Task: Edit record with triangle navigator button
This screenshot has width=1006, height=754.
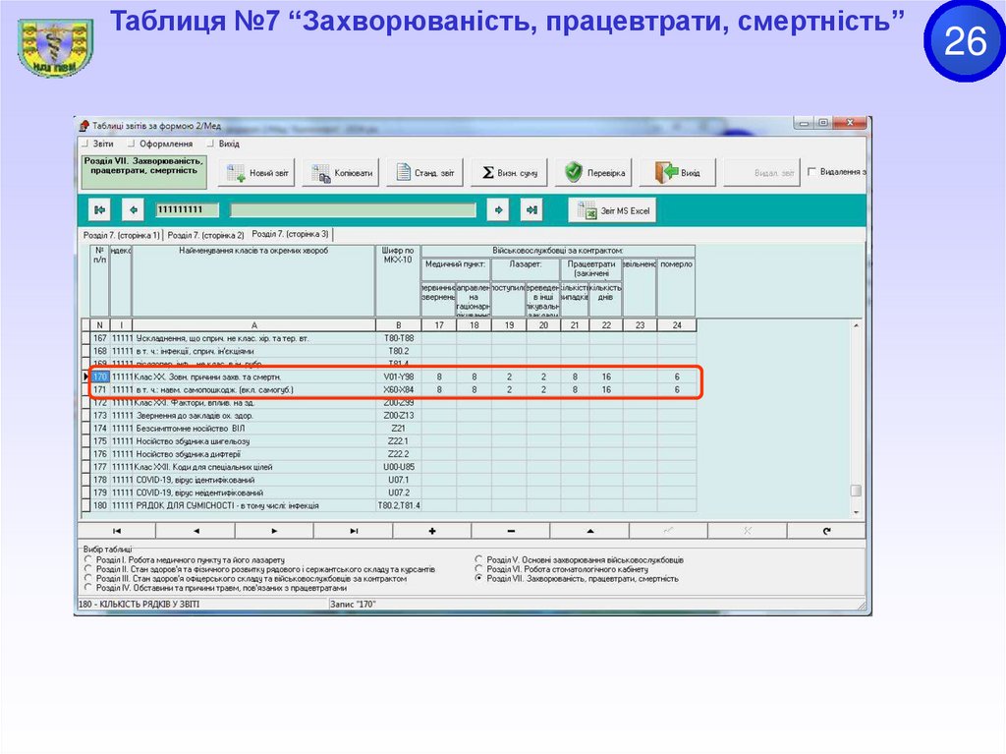Action: point(589,531)
